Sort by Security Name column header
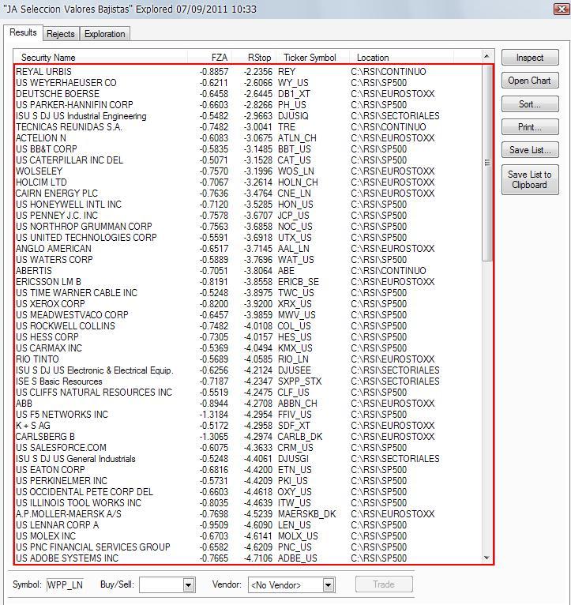 (101, 58)
